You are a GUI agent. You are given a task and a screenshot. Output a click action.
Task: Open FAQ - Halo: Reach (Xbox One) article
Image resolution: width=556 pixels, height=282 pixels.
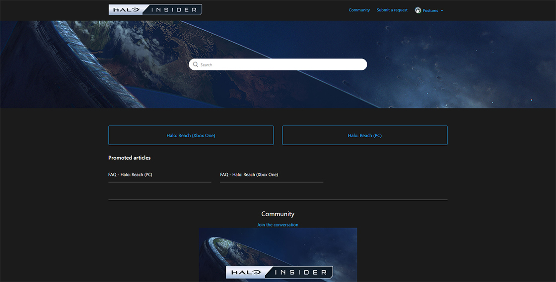pos(249,174)
